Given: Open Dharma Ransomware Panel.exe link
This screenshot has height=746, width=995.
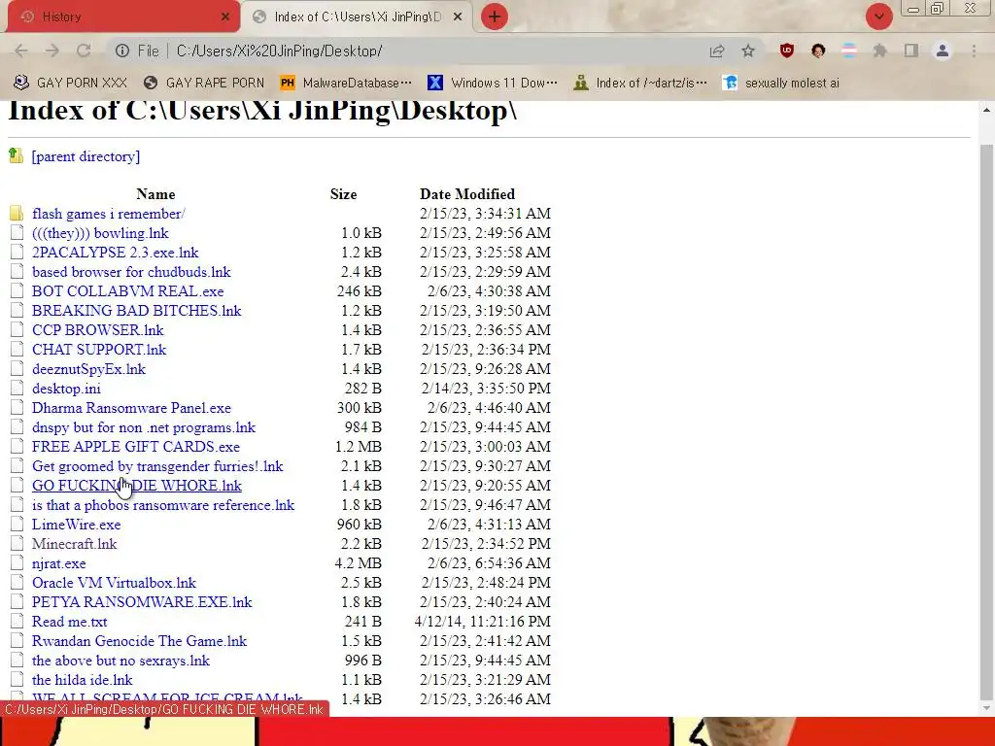Looking at the screenshot, I should point(131,408).
